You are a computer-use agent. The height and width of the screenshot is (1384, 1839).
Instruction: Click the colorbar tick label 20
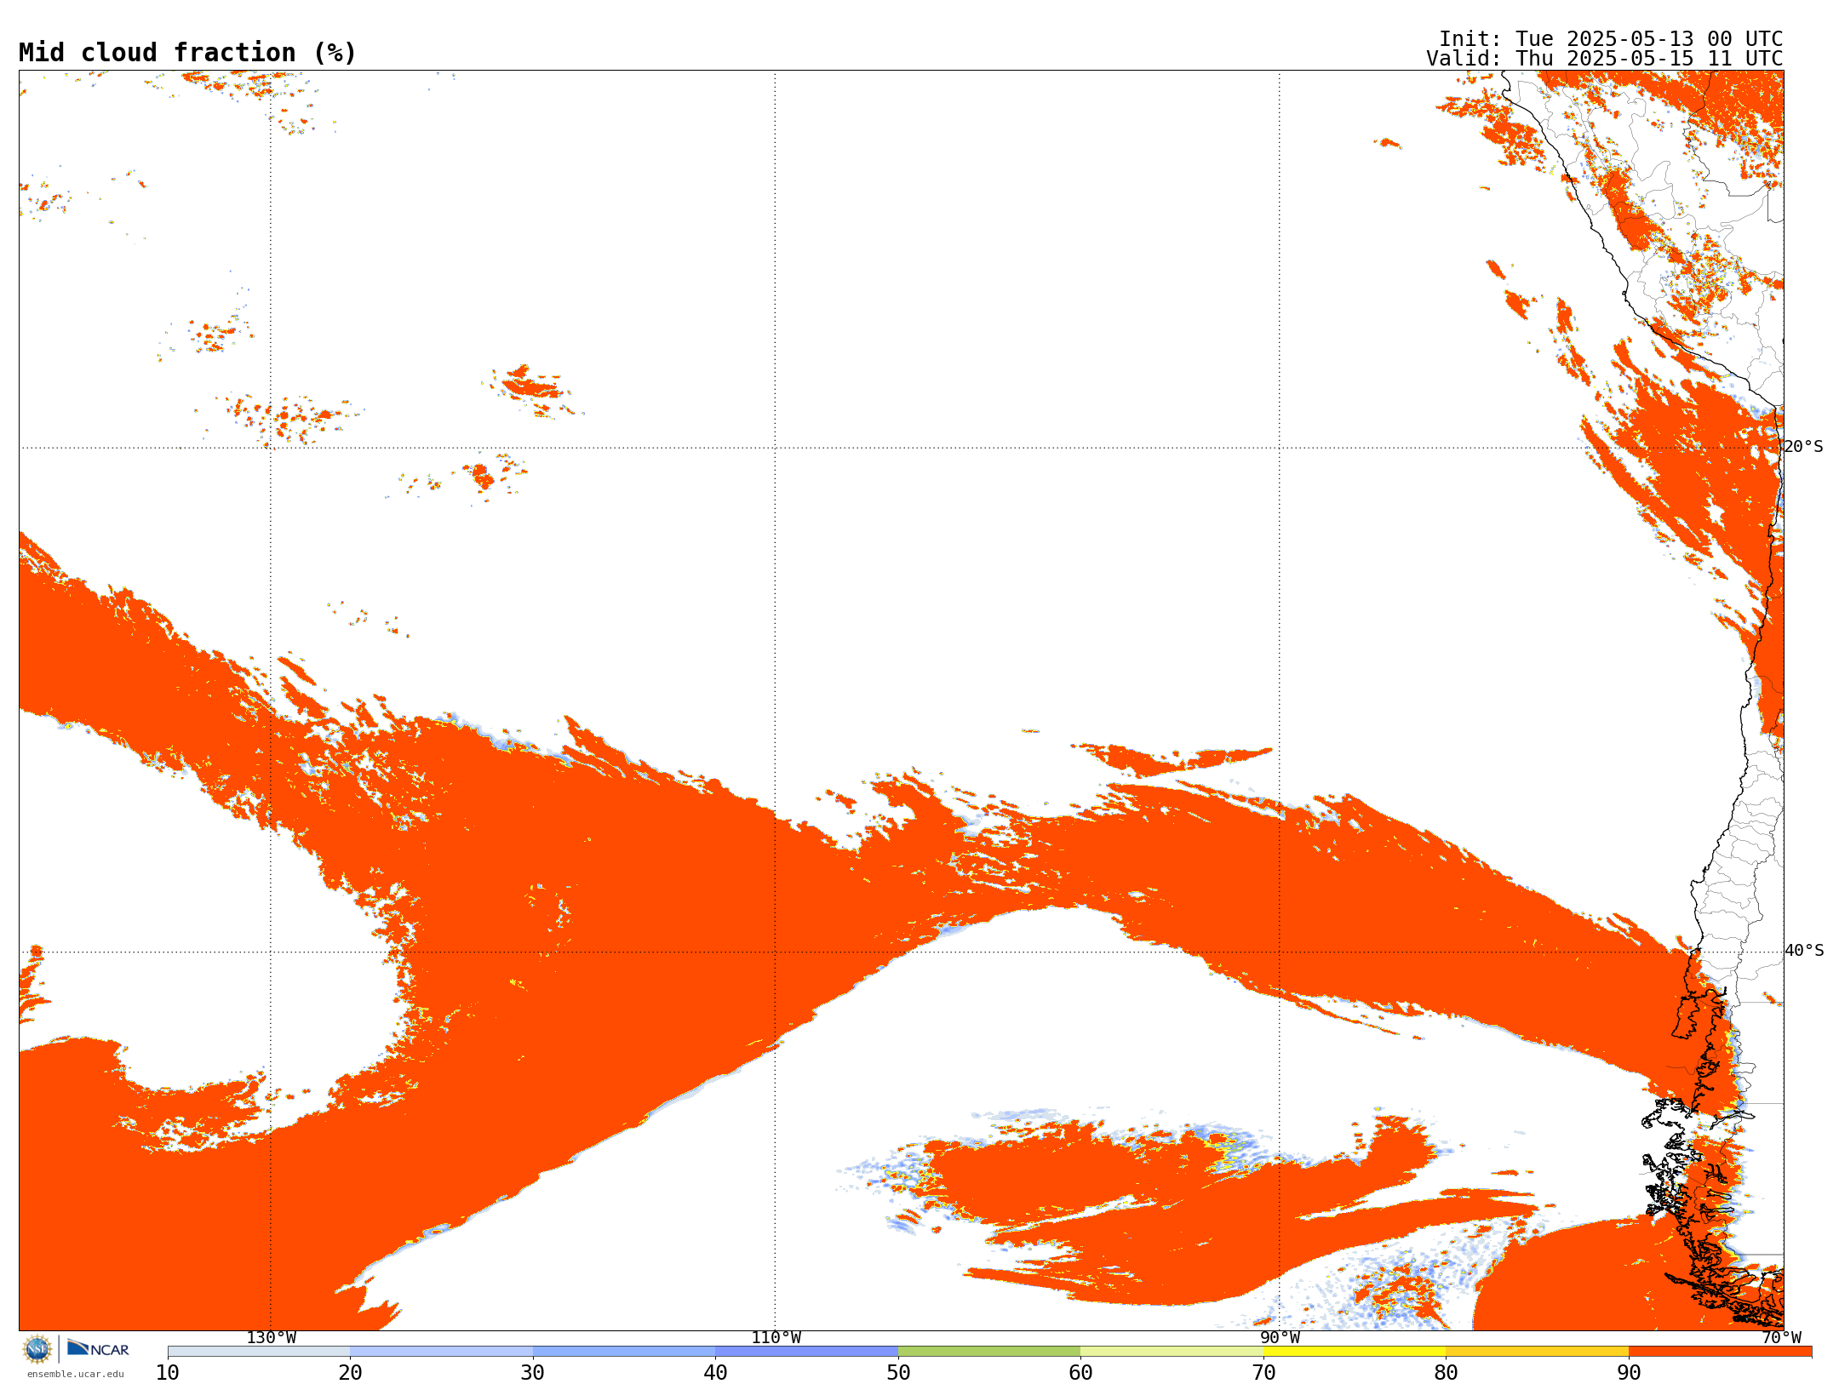[350, 1373]
